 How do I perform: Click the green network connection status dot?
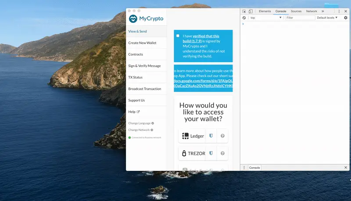(129, 138)
